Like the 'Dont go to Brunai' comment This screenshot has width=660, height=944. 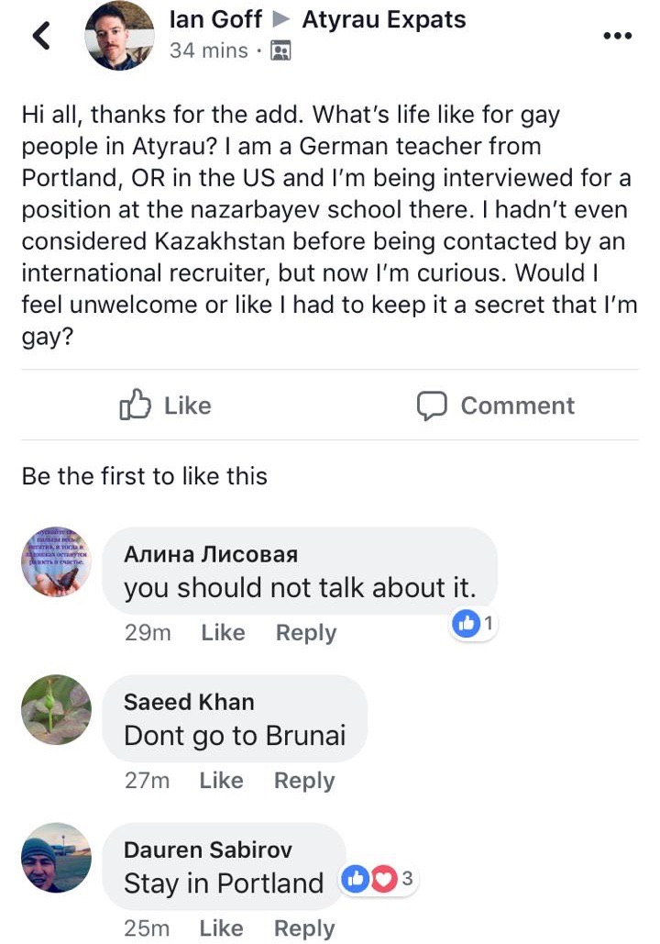[222, 780]
